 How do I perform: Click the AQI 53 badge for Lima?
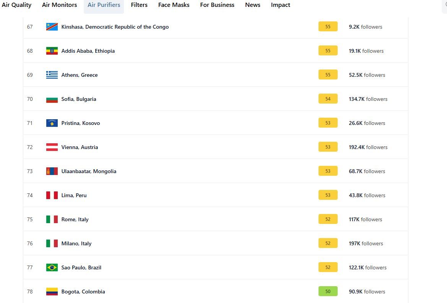[328, 195]
